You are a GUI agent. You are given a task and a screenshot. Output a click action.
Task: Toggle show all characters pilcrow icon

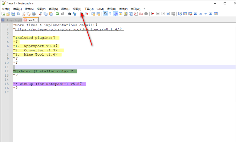click(x=110, y=14)
